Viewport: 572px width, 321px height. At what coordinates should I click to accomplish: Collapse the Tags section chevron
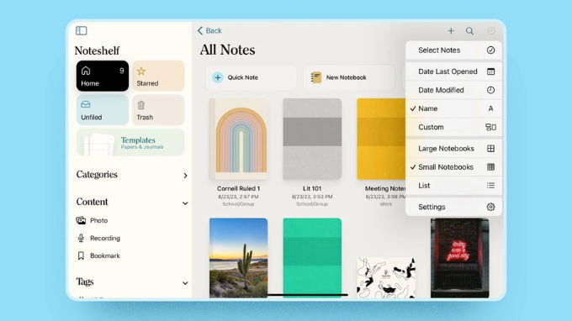185,283
